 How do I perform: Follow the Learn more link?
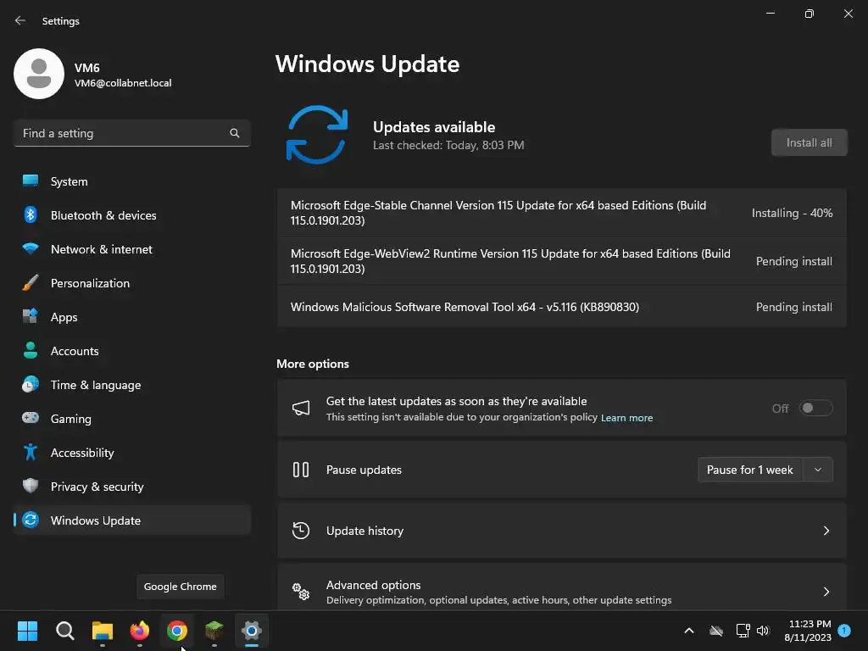[626, 418]
